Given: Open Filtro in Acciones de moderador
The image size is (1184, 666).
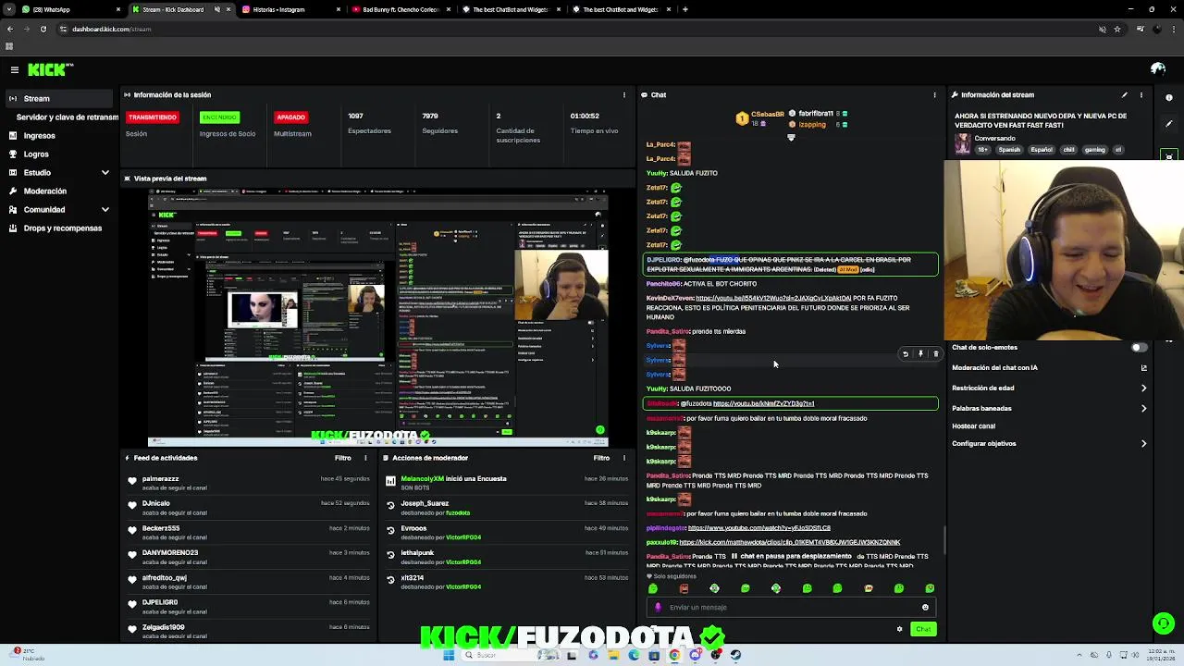Looking at the screenshot, I should (x=601, y=458).
